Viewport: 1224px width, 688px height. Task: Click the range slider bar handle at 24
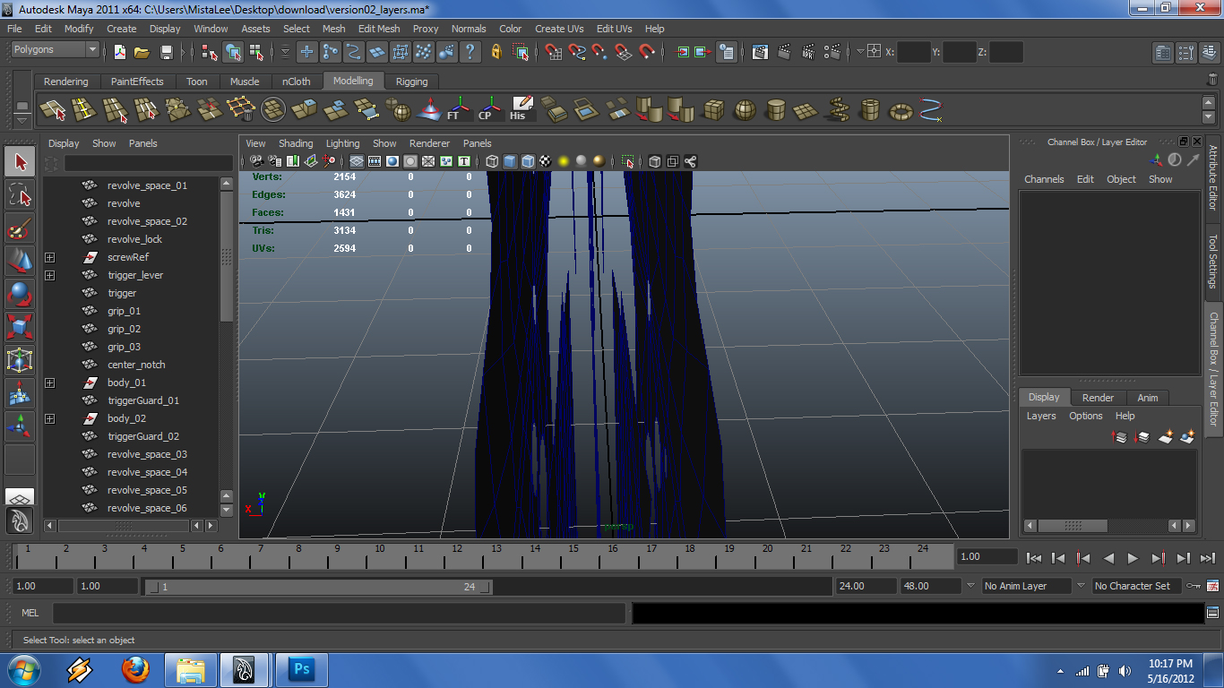[486, 587]
